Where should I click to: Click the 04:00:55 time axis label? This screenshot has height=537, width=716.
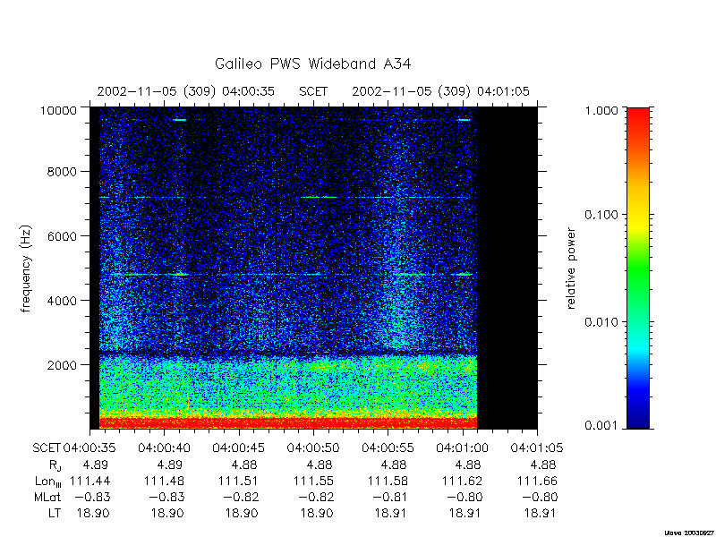[388, 448]
